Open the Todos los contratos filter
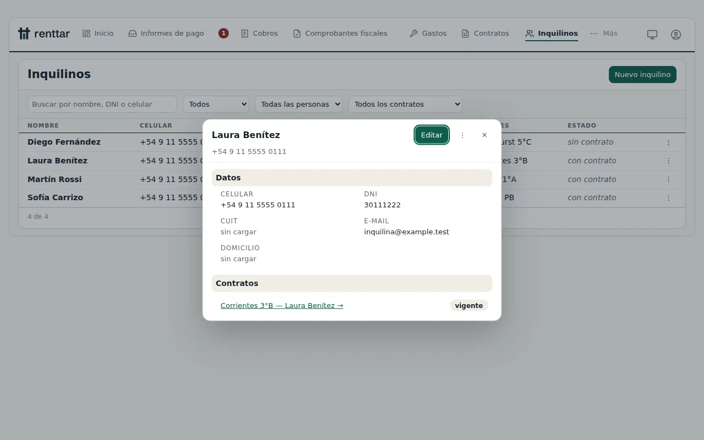The image size is (704, 440). (405, 105)
